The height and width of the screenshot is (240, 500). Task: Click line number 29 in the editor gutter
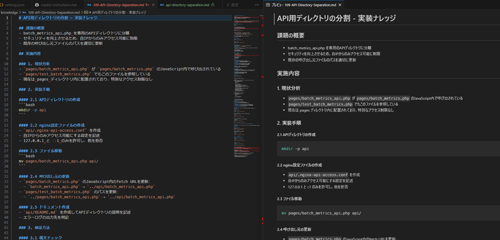[x=7, y=161]
